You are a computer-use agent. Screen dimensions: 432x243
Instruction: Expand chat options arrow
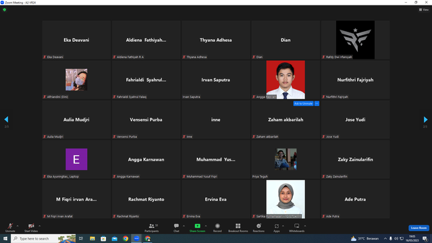[184, 226]
